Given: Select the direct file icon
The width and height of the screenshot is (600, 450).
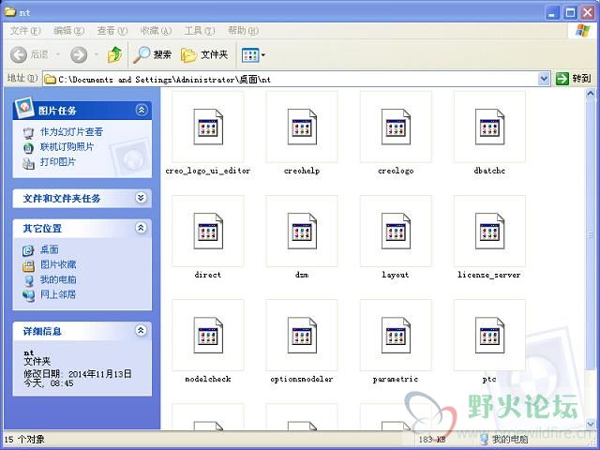Looking at the screenshot, I should 208,232.
